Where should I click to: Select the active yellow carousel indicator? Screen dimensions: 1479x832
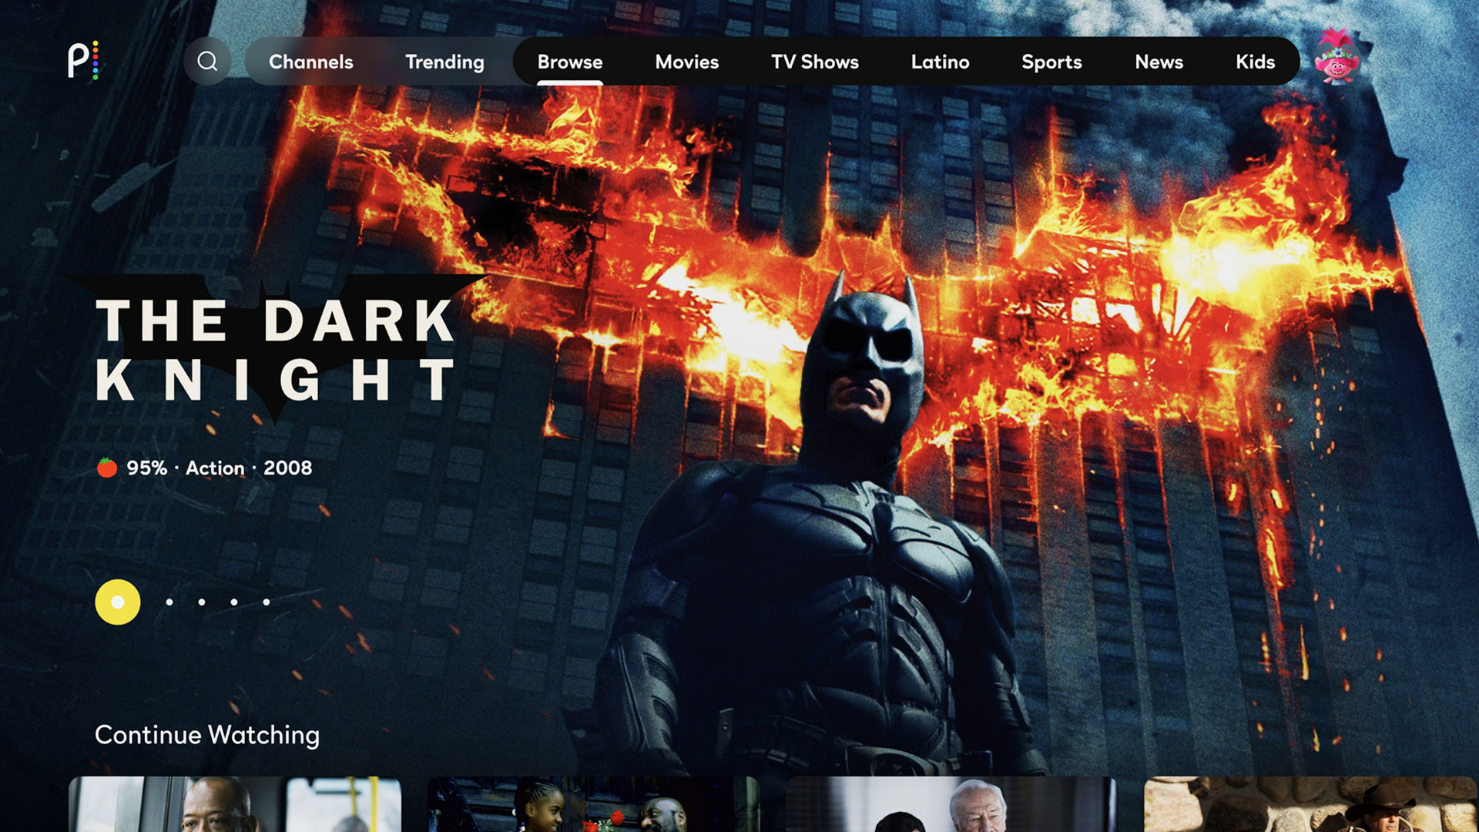(118, 602)
